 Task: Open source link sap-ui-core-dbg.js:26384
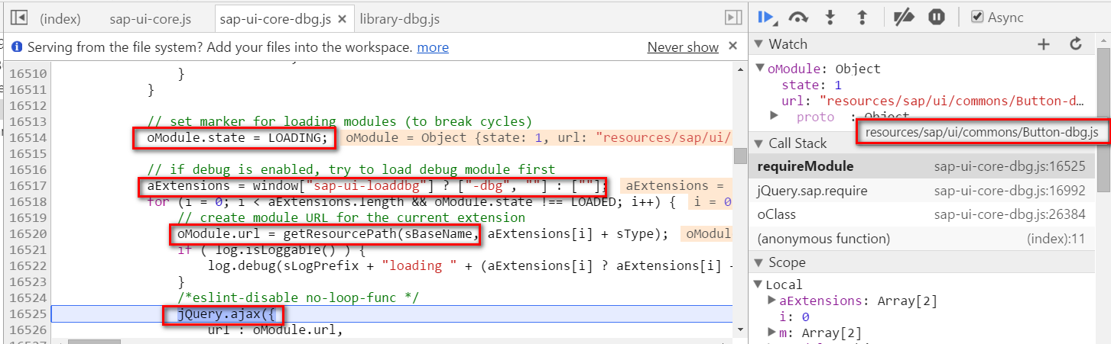pyautogui.click(x=1009, y=215)
